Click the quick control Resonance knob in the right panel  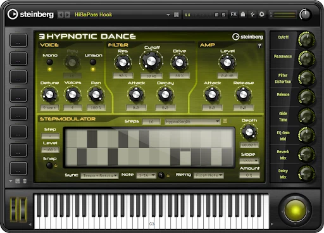[x=306, y=59]
